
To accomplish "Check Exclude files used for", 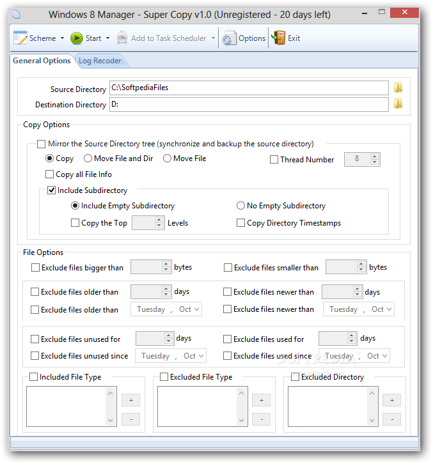I will (x=227, y=339).
